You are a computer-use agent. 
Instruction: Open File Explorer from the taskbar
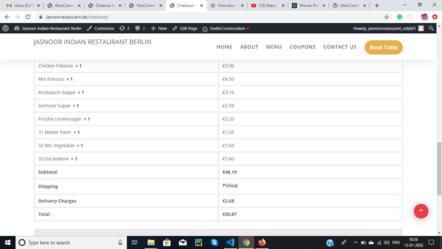pyautogui.click(x=151, y=243)
